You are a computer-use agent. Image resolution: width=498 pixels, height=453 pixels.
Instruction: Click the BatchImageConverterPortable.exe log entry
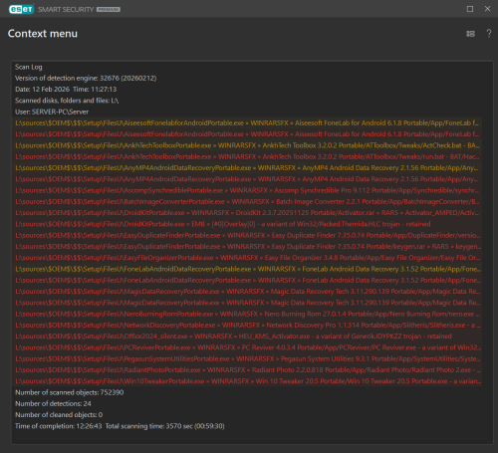coord(247,201)
